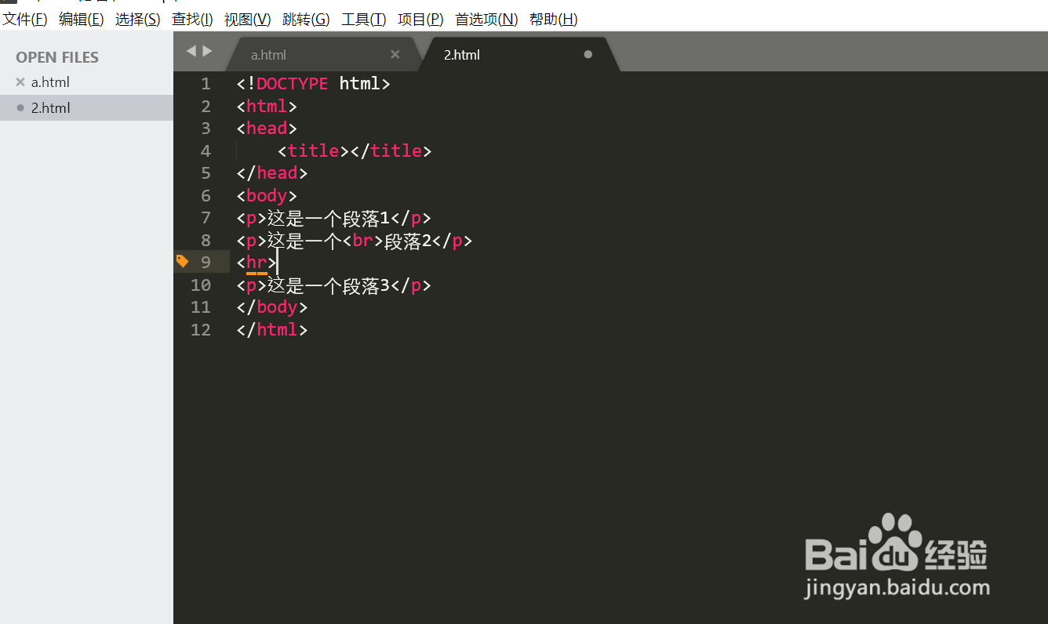This screenshot has height=624, width=1048.
Task: Open the 项目(P) menu
Action: click(x=420, y=20)
